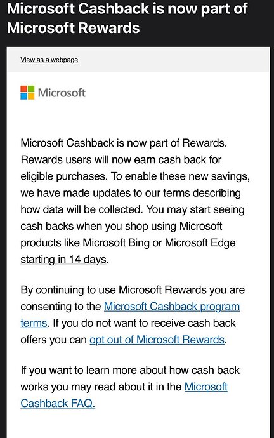Viewport: 274px width, 438px height.
Task: Open the "View as a webpage" link
Action: [x=49, y=60]
